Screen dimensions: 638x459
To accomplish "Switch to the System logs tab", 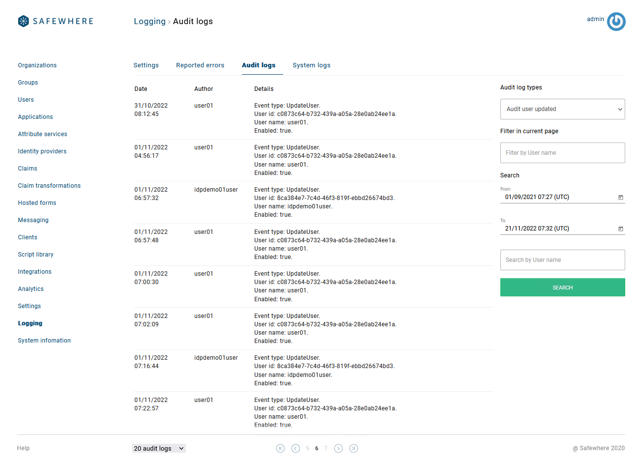I will coord(311,65).
